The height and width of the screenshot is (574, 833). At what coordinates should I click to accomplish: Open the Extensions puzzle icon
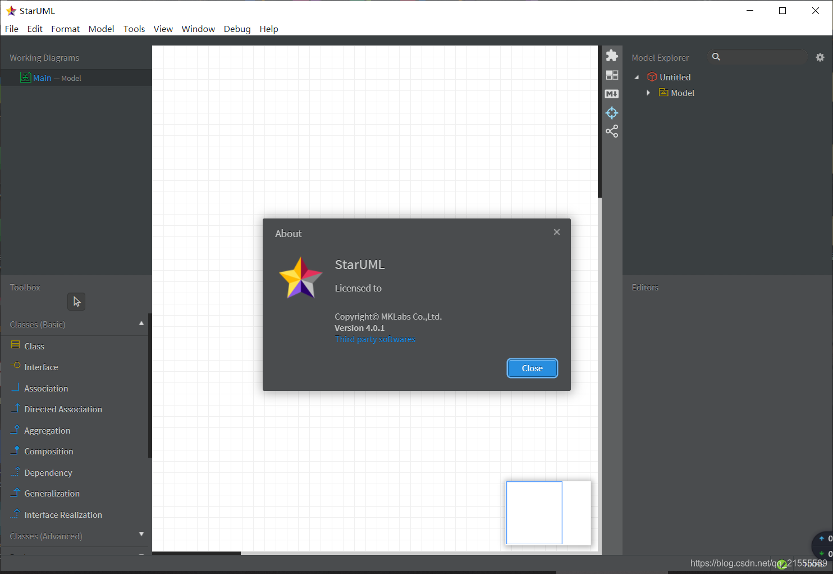pyautogui.click(x=612, y=55)
